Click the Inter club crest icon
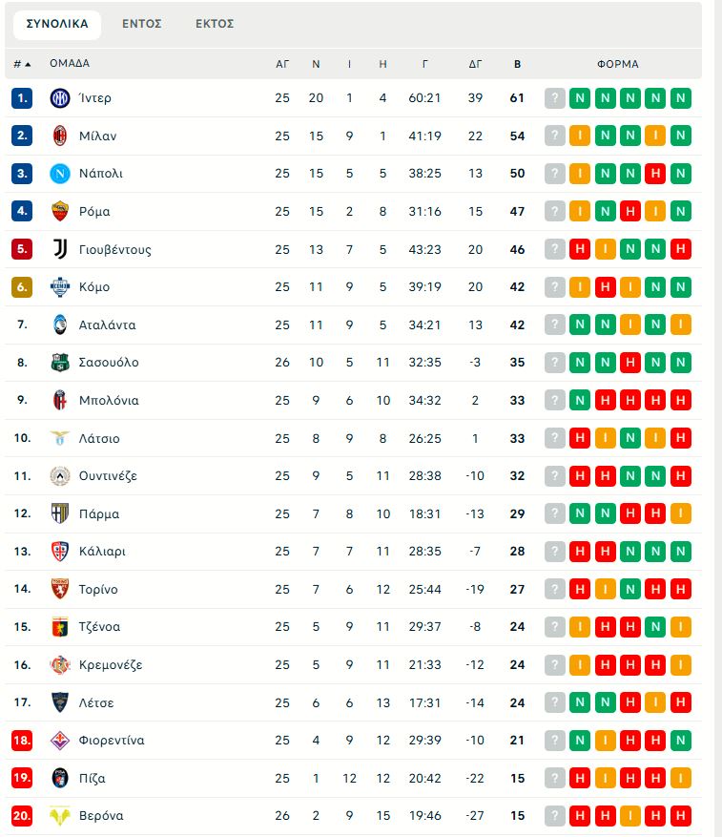Viewport: 722px width, 837px height. click(60, 98)
